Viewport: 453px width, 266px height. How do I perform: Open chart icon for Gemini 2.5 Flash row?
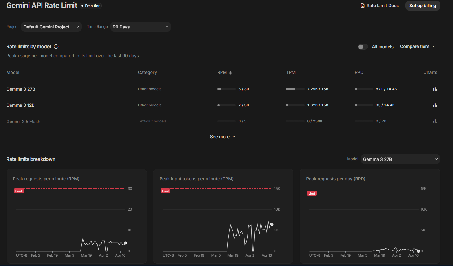coord(435,121)
